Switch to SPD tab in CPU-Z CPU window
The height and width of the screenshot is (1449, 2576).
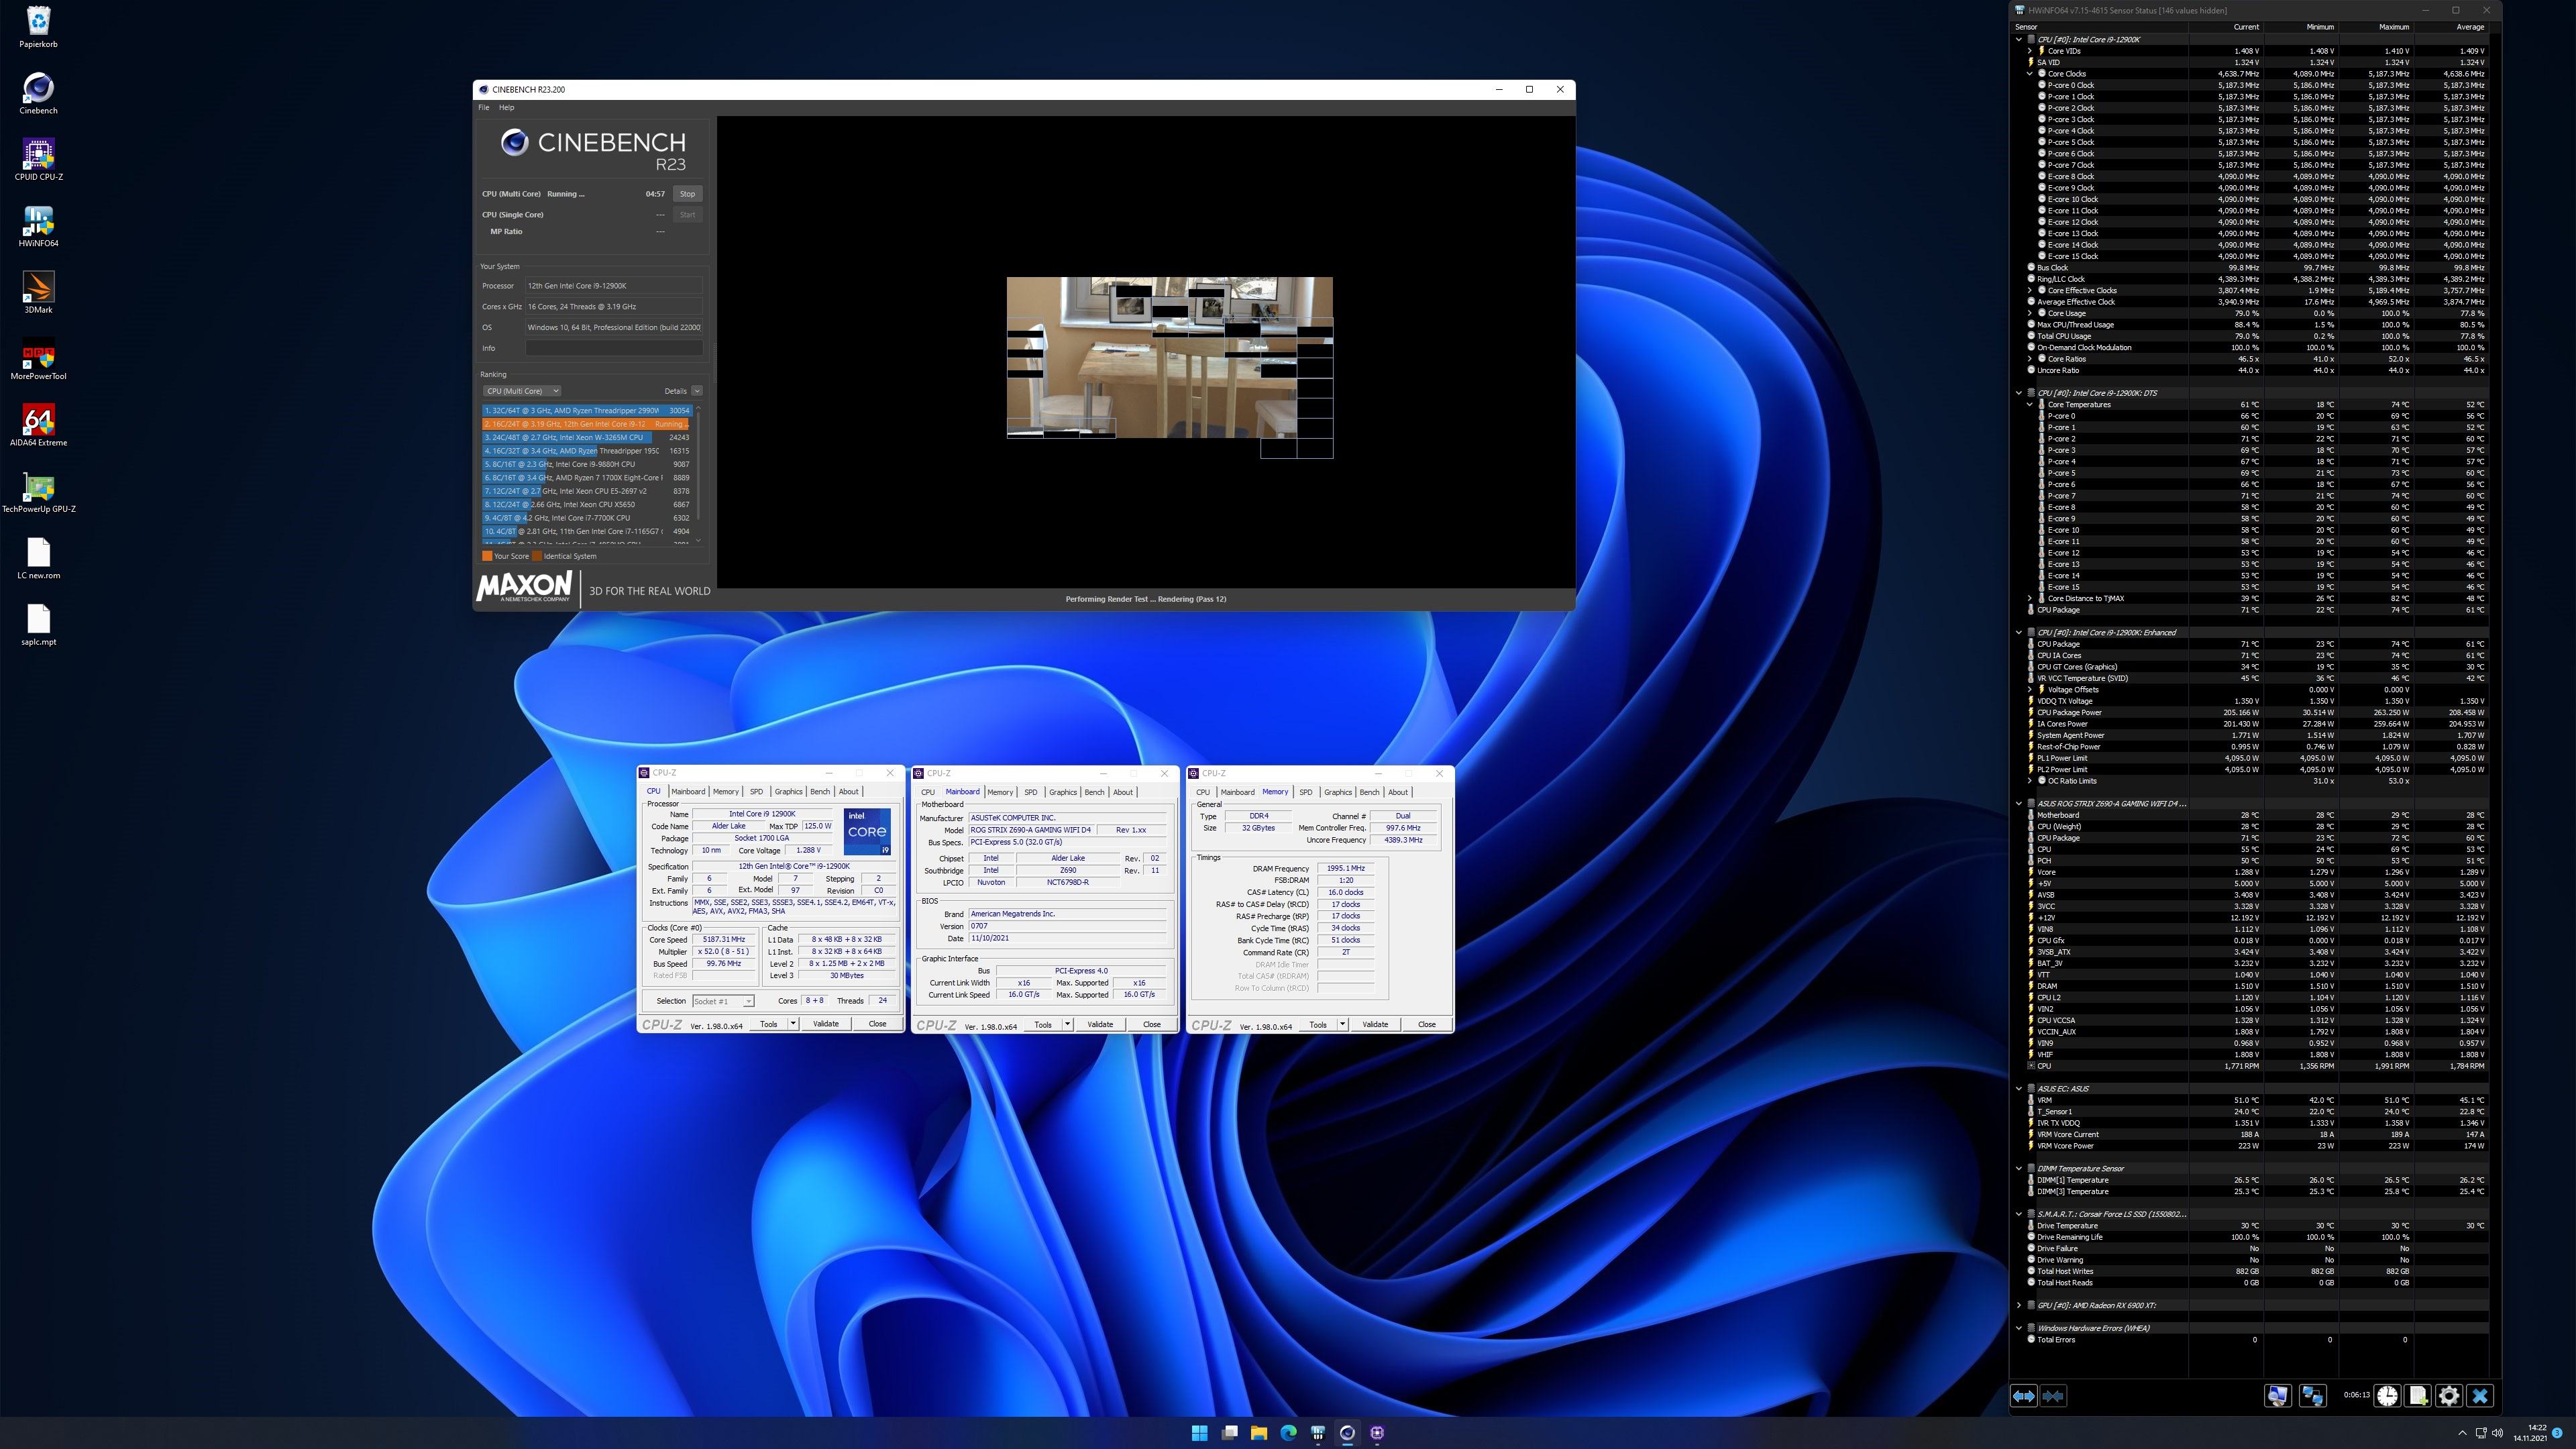tap(756, 791)
